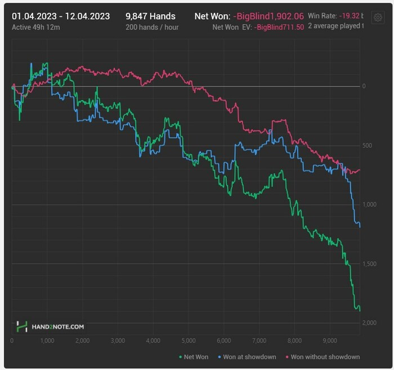
Task: Toggle the Won at showdown legend entry
Action: (x=247, y=357)
